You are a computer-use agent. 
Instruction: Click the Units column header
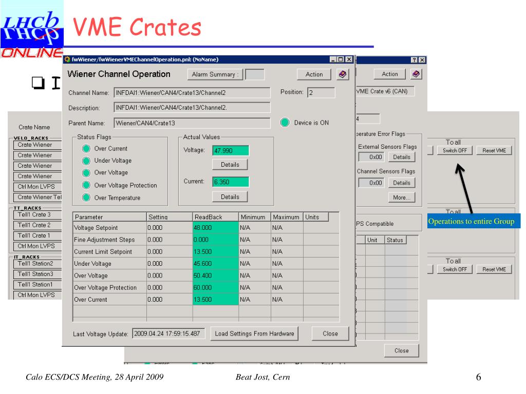[x=316, y=217]
